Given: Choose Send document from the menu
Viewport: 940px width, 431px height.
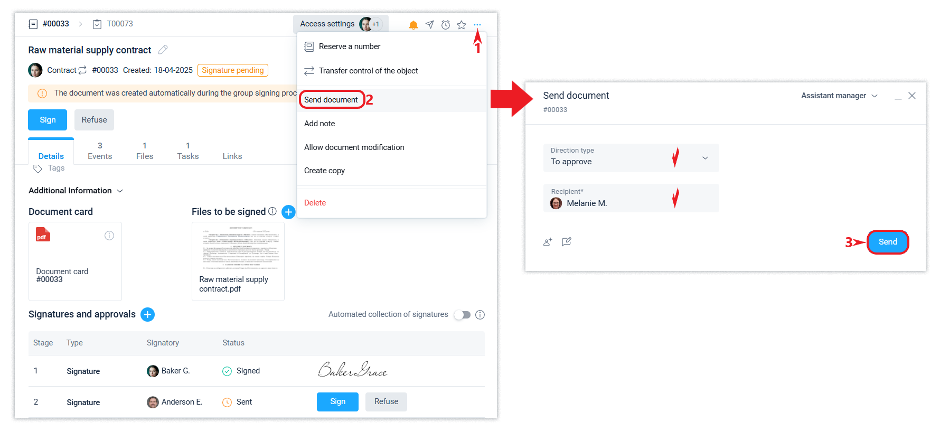Looking at the screenshot, I should (x=331, y=100).
